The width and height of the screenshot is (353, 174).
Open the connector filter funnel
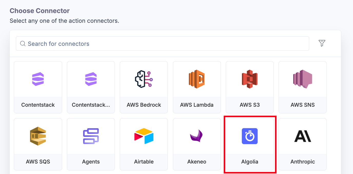pos(322,43)
